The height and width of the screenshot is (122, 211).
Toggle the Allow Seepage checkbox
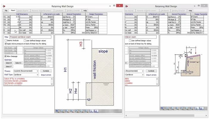pyautogui.click(x=6, y=56)
